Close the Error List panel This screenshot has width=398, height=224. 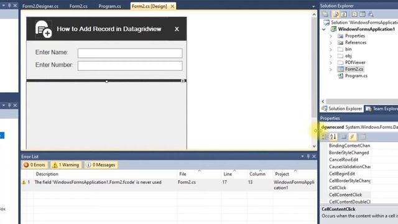(314, 156)
